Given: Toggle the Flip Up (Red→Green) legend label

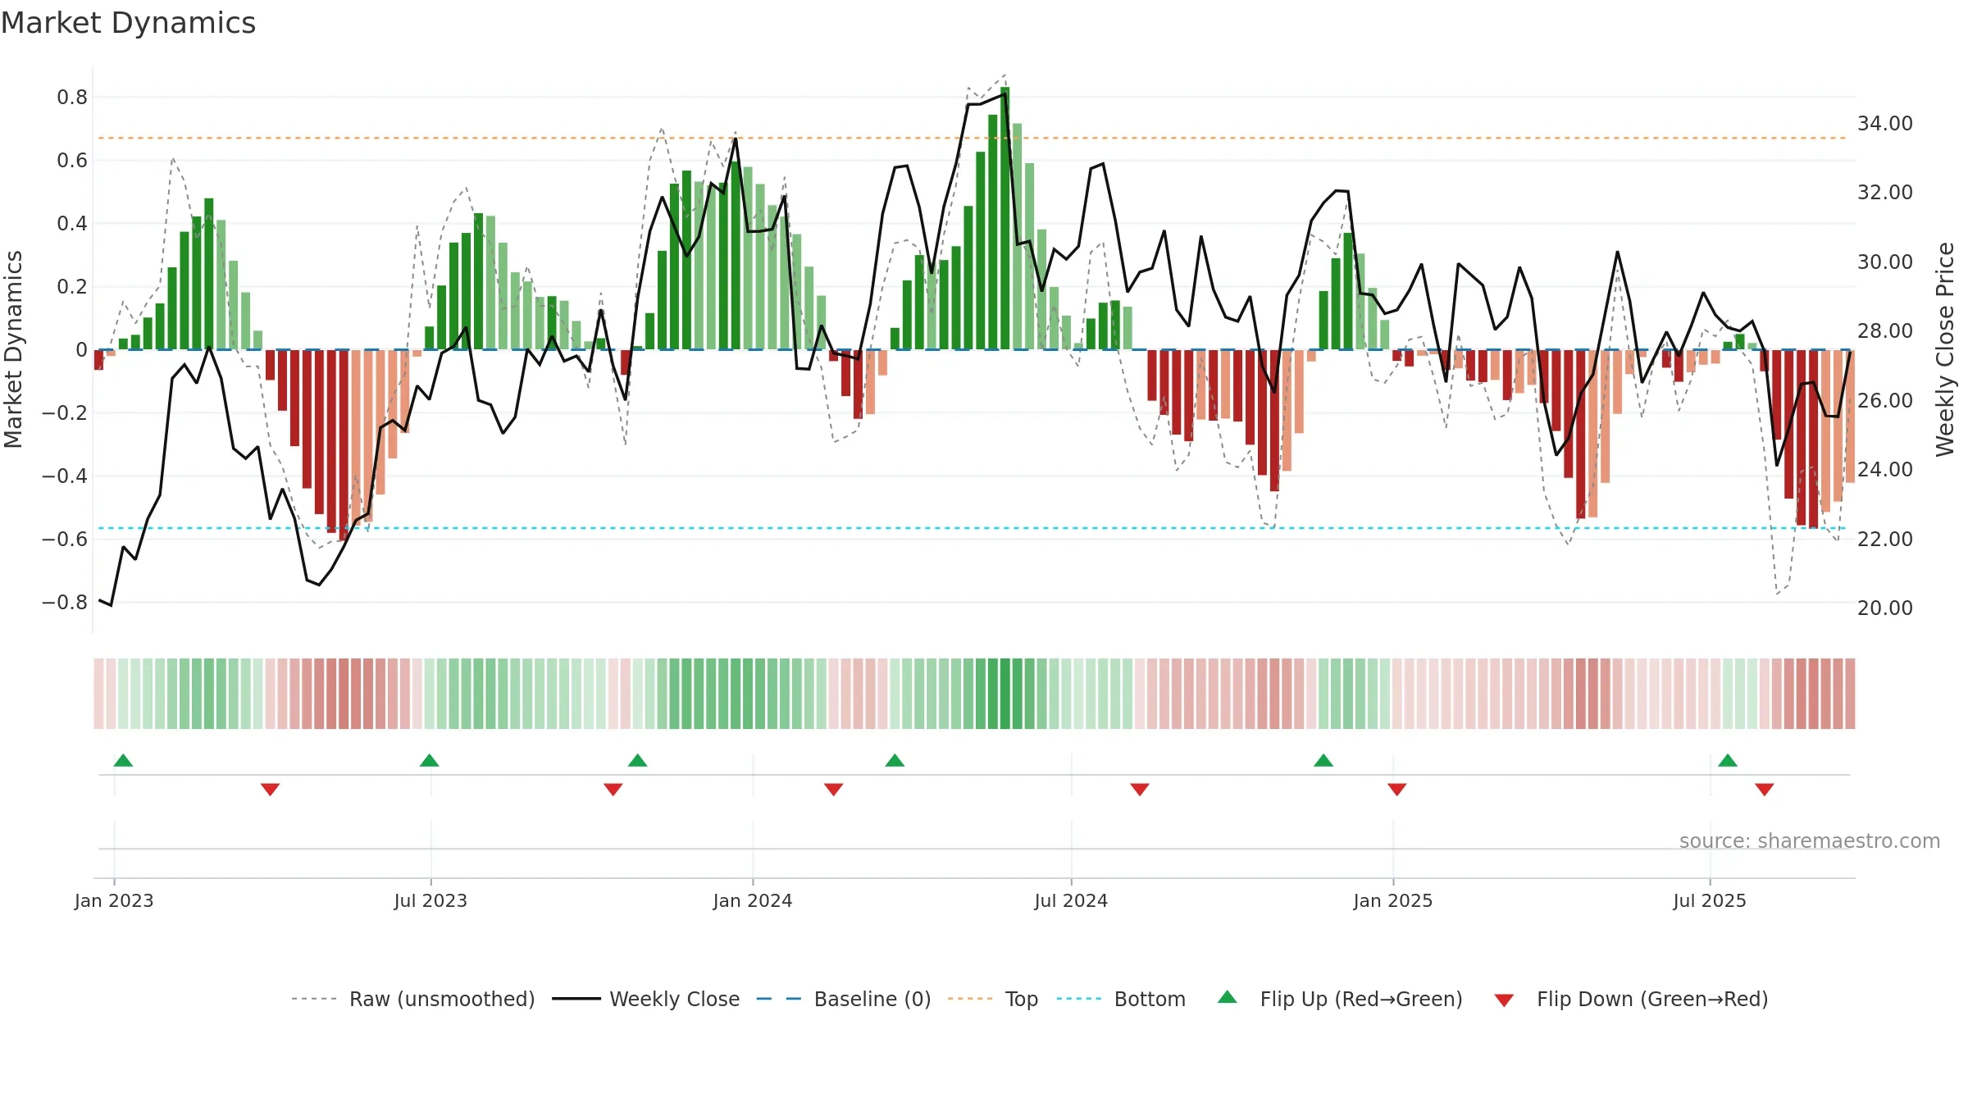Looking at the screenshot, I should click(x=1361, y=999).
